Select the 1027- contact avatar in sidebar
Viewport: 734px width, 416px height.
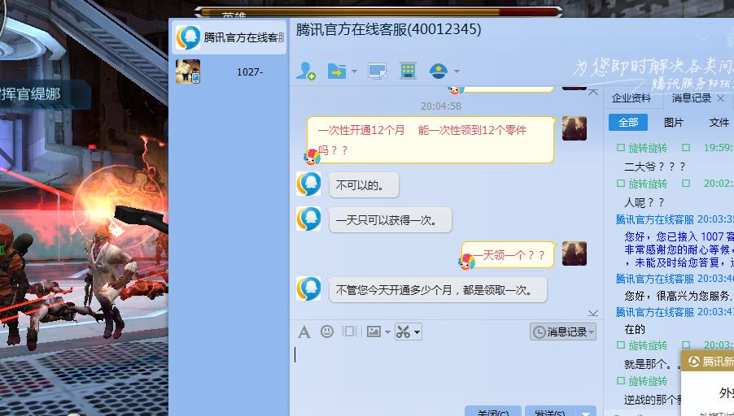[188, 71]
